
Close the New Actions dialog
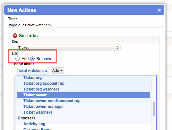tap(159, 10)
